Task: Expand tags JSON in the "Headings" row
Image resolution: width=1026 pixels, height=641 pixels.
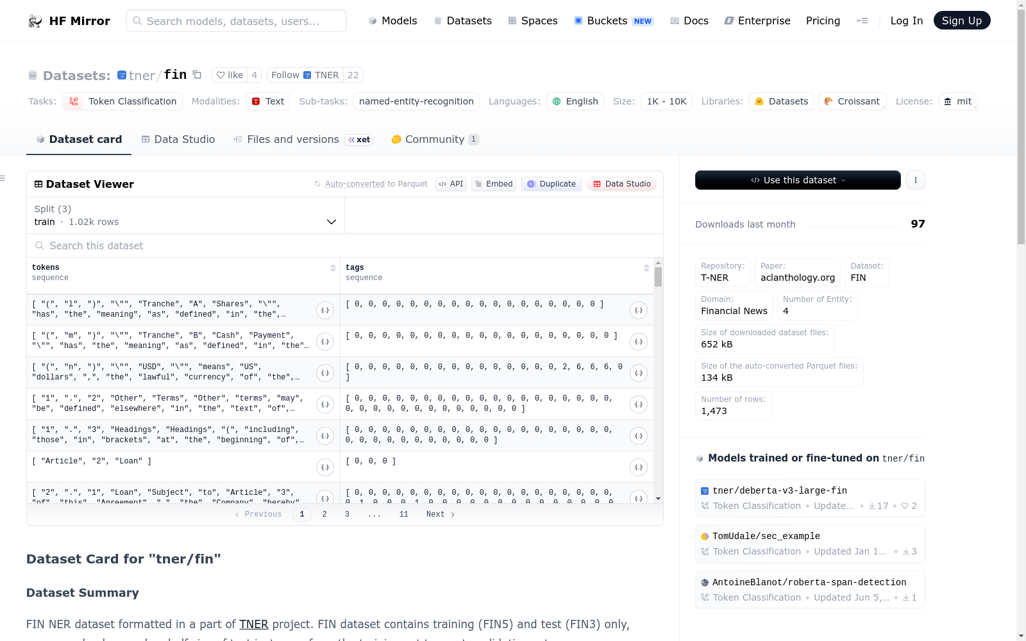Action: point(639,436)
